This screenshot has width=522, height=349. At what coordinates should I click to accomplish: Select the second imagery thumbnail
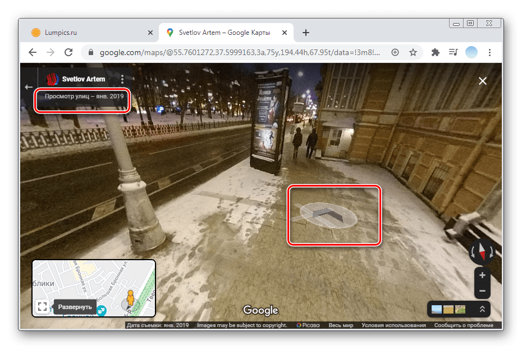click(448, 309)
